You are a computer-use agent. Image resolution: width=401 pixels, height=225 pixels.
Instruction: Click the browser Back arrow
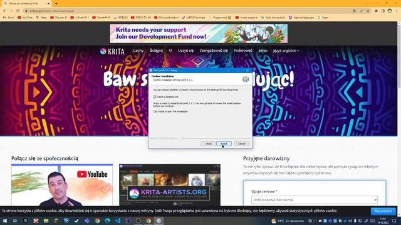click(4, 11)
